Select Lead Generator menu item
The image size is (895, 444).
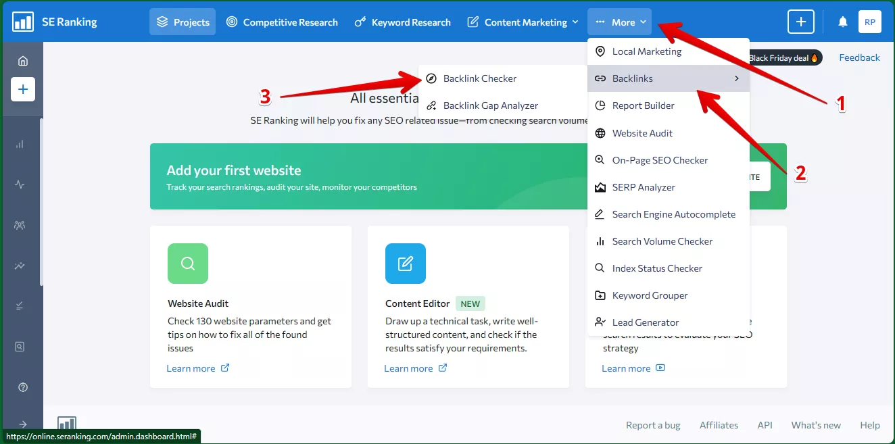[x=669, y=322]
